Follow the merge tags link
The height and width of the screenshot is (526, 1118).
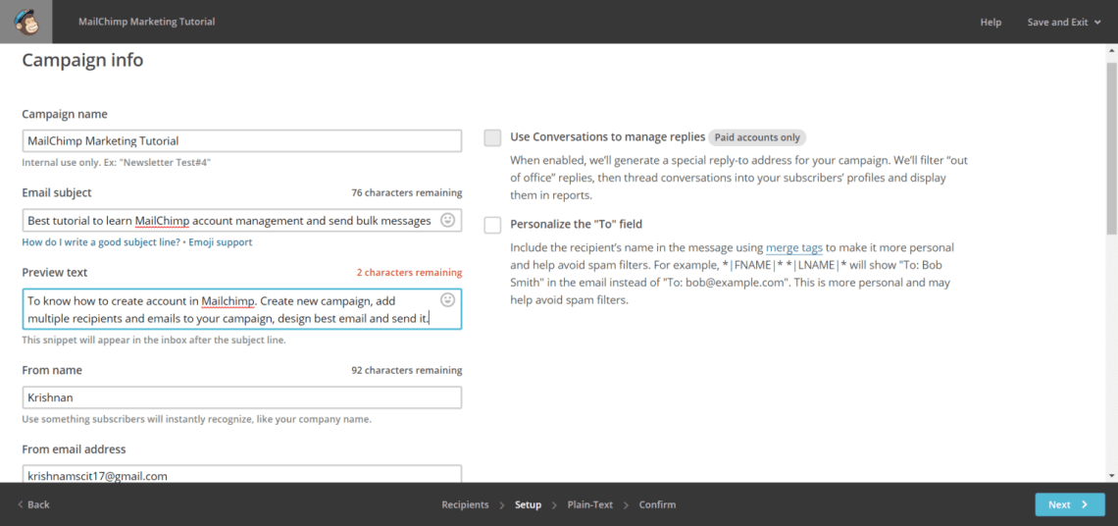coord(794,248)
